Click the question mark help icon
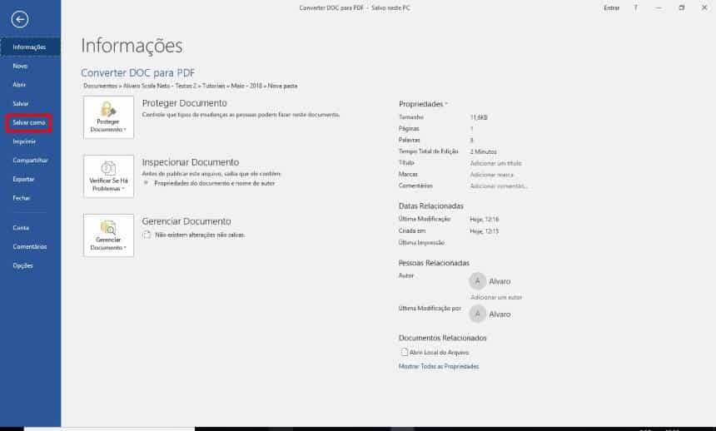716x431 pixels. (x=635, y=7)
